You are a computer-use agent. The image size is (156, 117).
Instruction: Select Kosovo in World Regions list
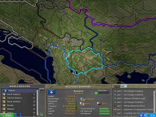[x=19, y=90]
